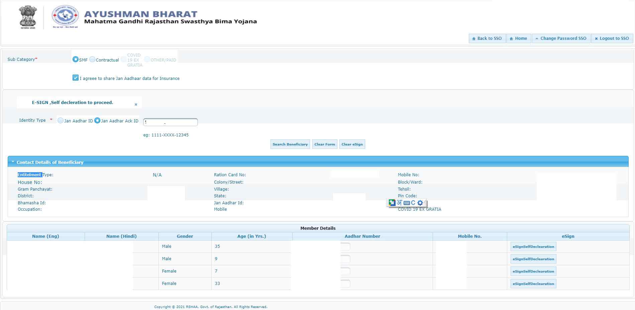Click the Aadhar Number field in the age 7 row
Screen dimensions: 635x310
click(345, 271)
